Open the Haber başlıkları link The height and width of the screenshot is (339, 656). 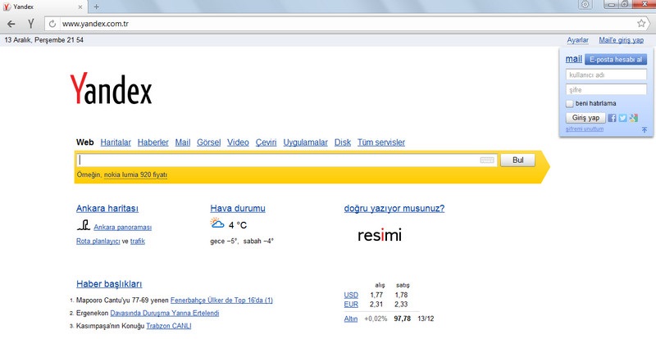tap(109, 284)
